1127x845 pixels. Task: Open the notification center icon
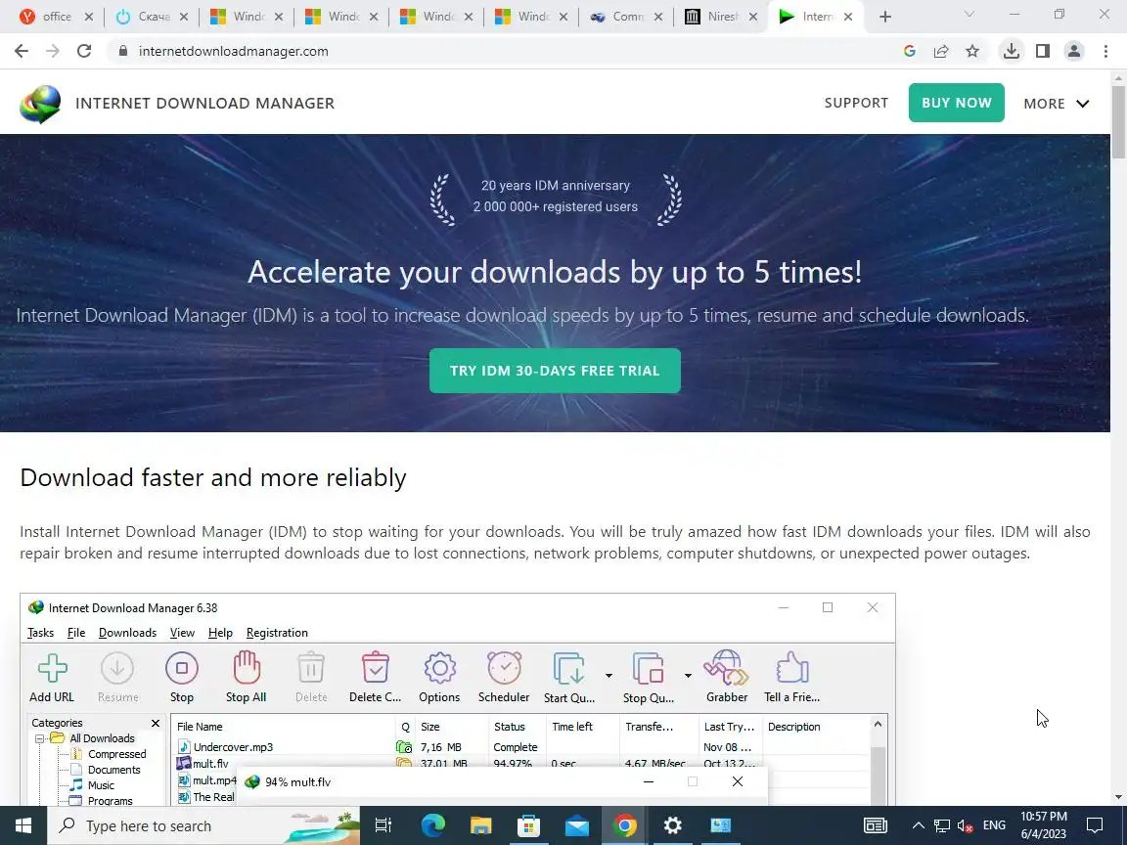(x=1095, y=825)
